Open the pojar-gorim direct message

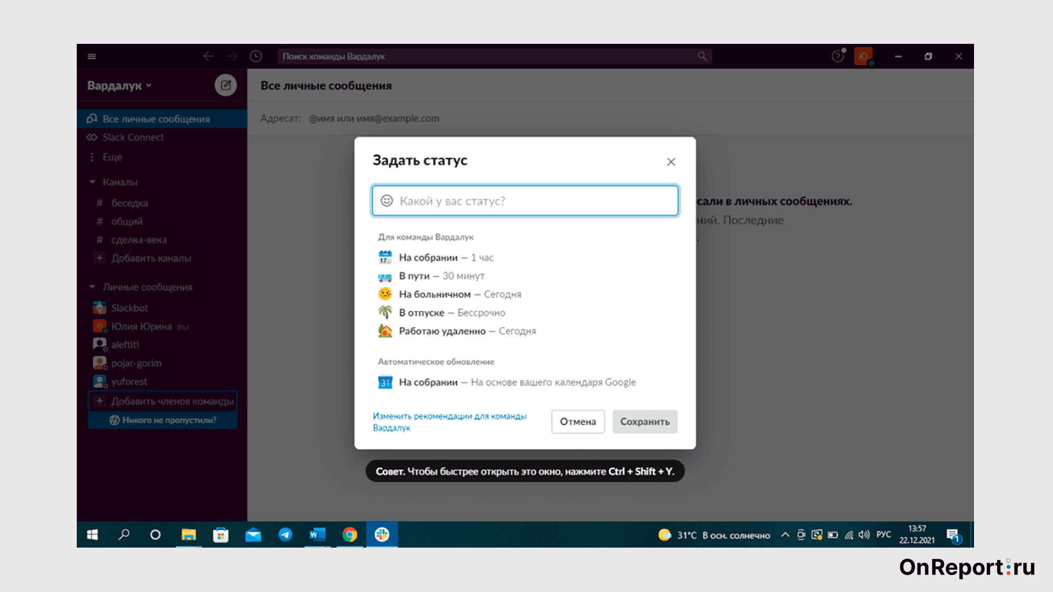pos(136,363)
